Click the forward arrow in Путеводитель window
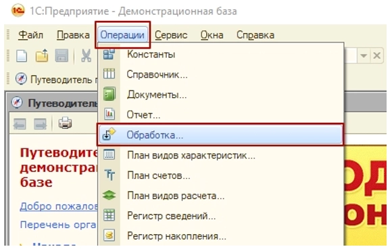 (40, 123)
